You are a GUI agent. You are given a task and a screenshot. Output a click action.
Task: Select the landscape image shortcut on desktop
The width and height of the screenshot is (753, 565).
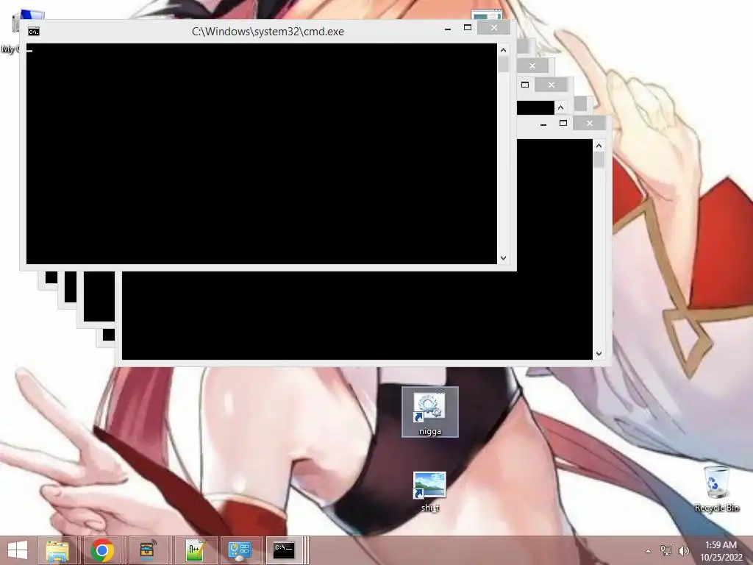[429, 491]
